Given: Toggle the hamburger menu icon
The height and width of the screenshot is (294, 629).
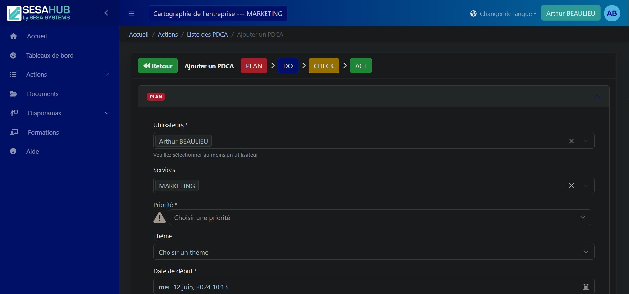Looking at the screenshot, I should (131, 13).
